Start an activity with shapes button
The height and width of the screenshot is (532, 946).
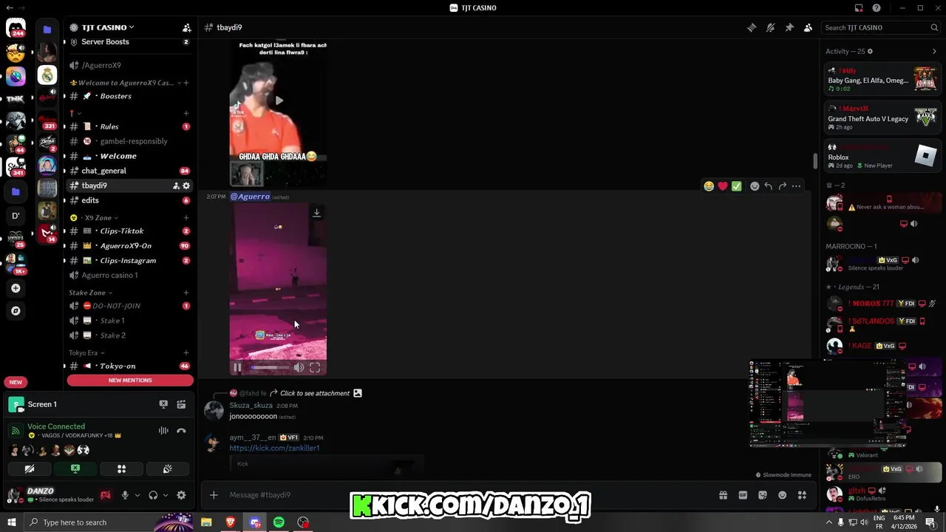[x=121, y=468]
